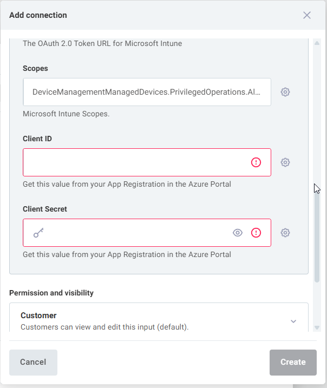Click the 'Client Secret' label

click(45, 209)
